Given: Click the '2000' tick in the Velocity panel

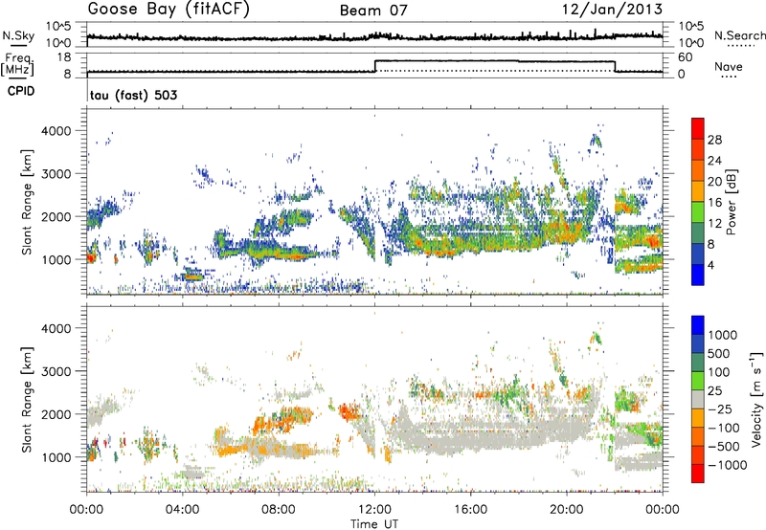Looking at the screenshot, I should pos(56,414).
